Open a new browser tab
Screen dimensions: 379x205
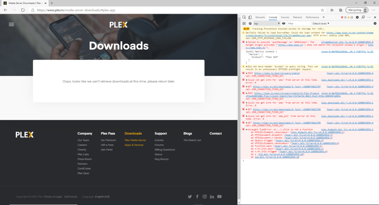click(x=52, y=3)
